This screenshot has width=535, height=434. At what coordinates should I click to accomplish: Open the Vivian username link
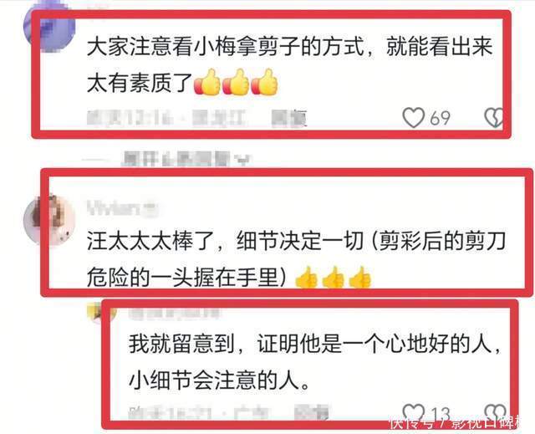pos(122,208)
